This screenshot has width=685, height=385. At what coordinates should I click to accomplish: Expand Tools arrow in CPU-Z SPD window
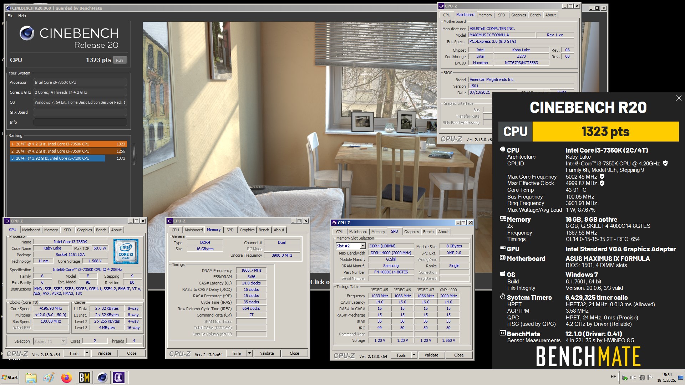414,355
